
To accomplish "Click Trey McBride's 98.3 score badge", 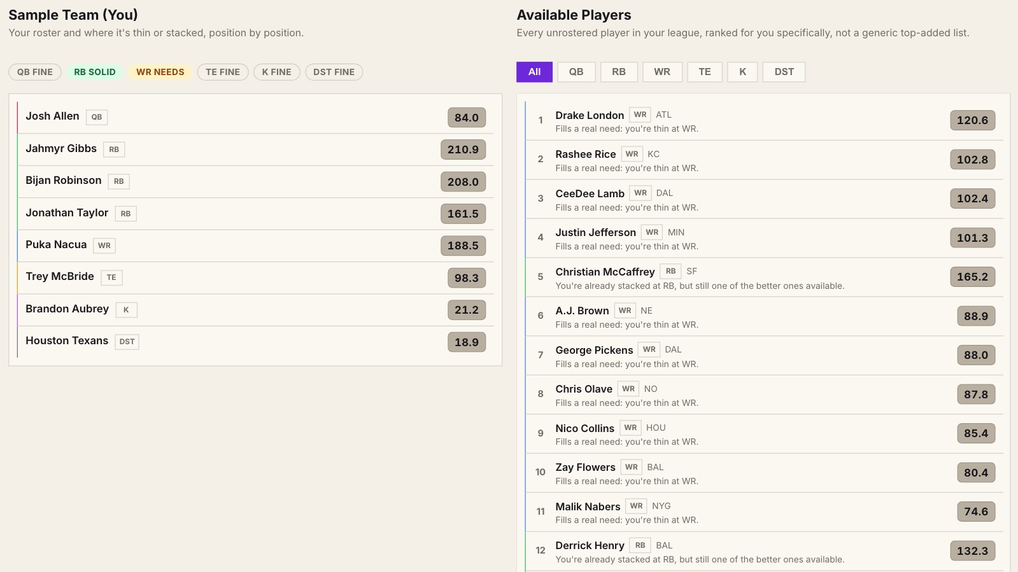I will coord(467,278).
